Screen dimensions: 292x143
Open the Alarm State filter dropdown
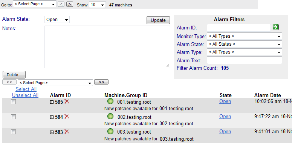coord(244,44)
